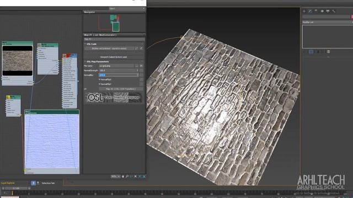This screenshot has height=198, width=353.
Task: Open the Motion tab in command panel
Action: [x=322, y=11]
